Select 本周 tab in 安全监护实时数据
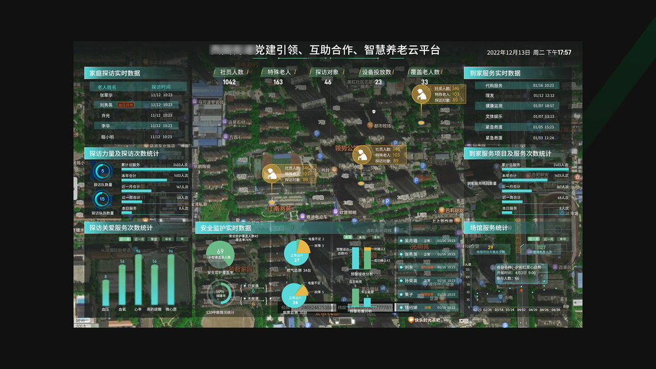 point(347,237)
